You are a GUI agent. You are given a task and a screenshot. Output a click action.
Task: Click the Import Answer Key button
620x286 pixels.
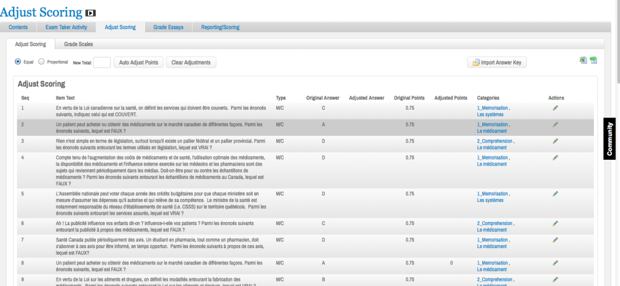497,63
